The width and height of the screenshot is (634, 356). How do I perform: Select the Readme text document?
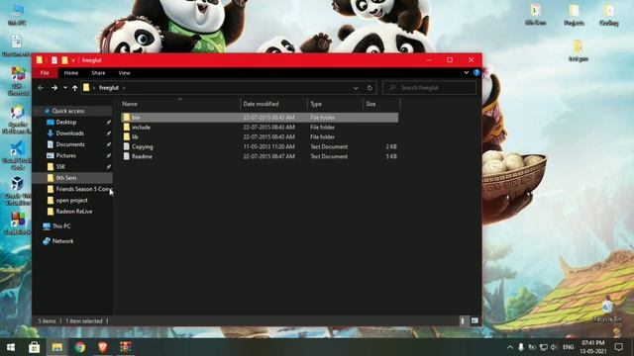pos(260,156)
